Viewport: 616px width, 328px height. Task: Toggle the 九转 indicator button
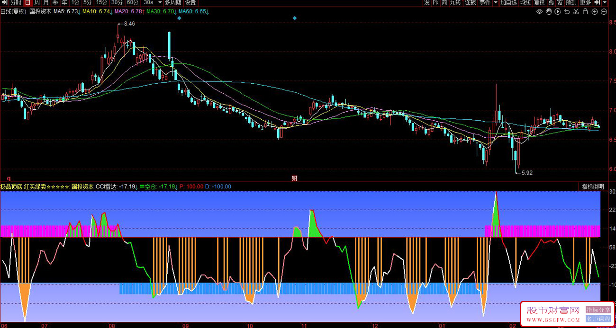455,2
